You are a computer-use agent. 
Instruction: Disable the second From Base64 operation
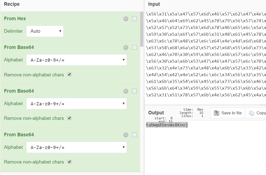[126, 91]
